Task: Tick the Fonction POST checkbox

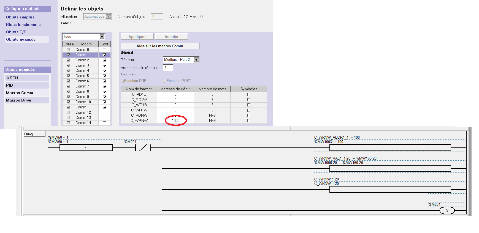Action: [x=165, y=81]
